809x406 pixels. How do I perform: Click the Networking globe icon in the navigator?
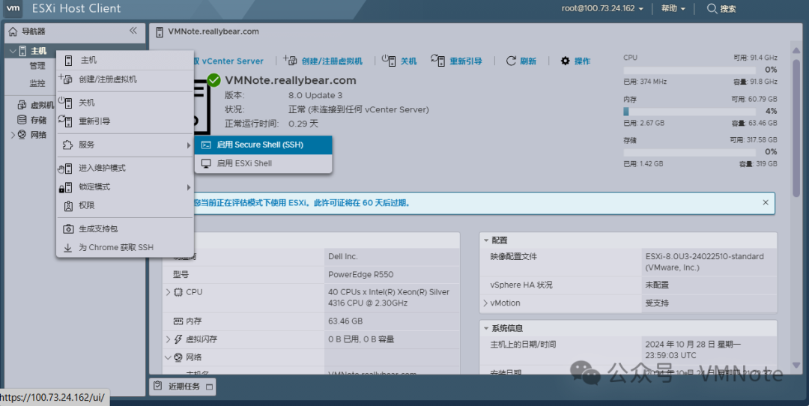click(x=22, y=135)
